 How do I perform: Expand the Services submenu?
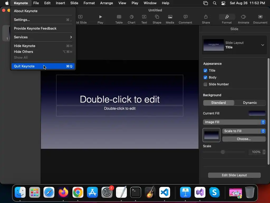click(x=43, y=37)
